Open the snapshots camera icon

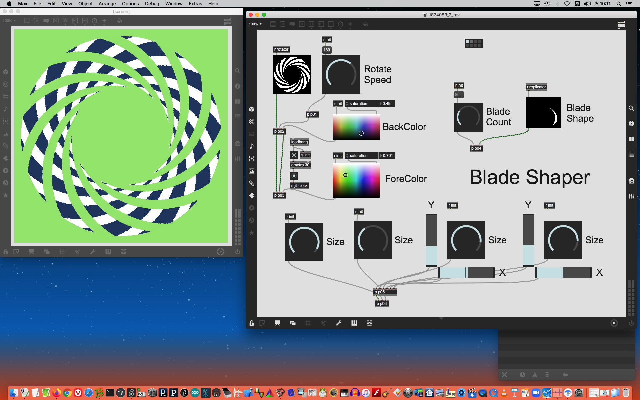[x=631, y=181]
